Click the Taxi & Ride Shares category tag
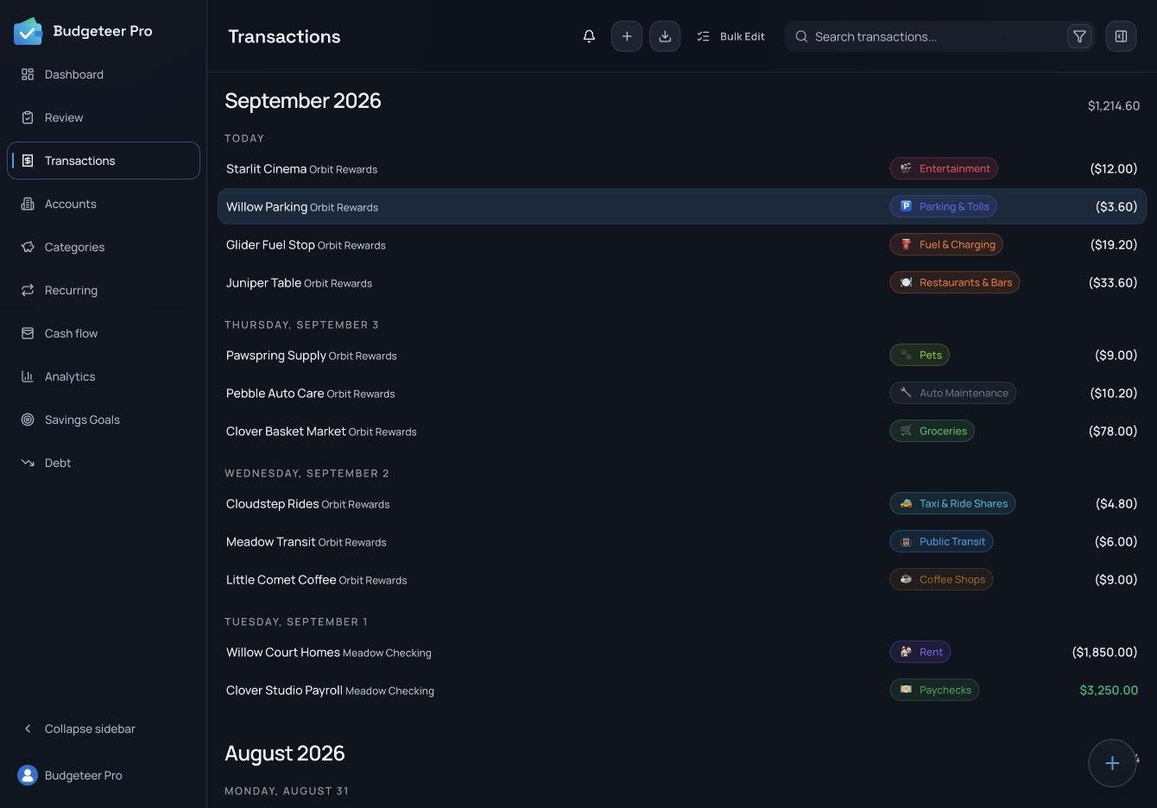1157x808 pixels. click(x=952, y=503)
